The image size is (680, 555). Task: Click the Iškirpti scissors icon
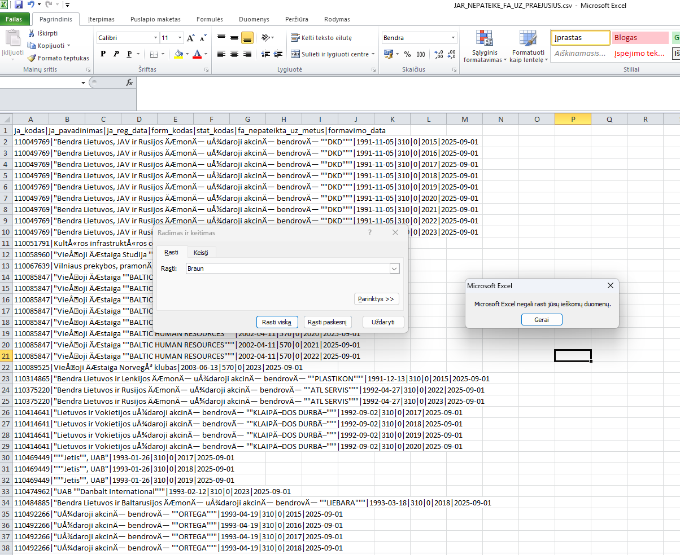32,33
